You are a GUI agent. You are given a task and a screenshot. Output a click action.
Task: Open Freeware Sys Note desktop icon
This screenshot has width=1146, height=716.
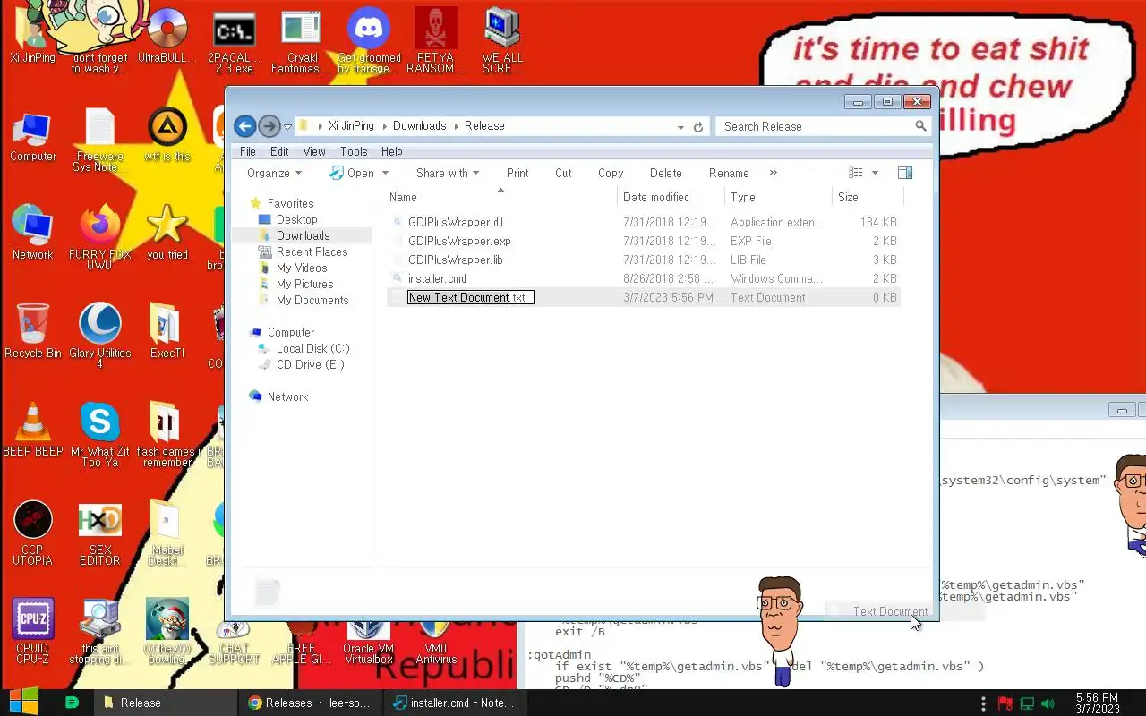pos(100,141)
